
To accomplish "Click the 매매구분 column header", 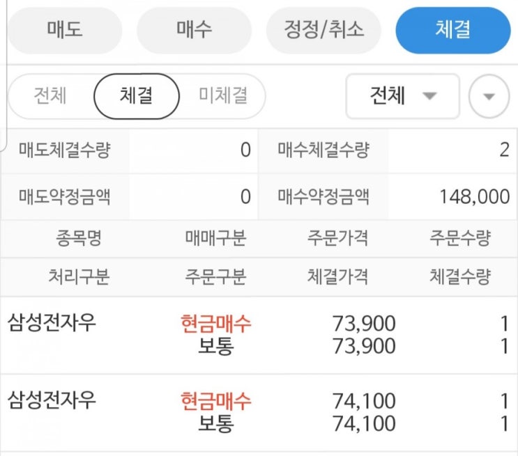I will pos(215,239).
